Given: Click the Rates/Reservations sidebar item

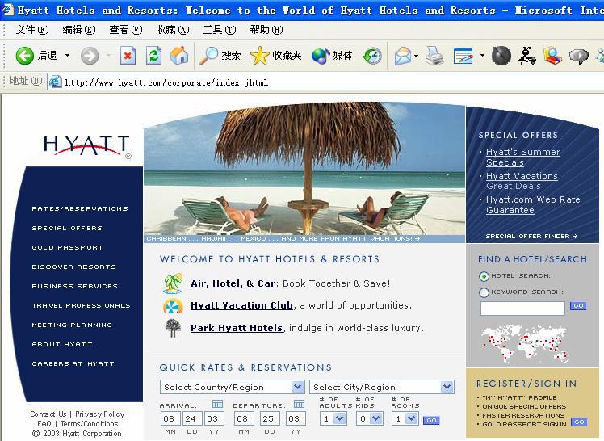Looking at the screenshot, I should click(x=79, y=208).
